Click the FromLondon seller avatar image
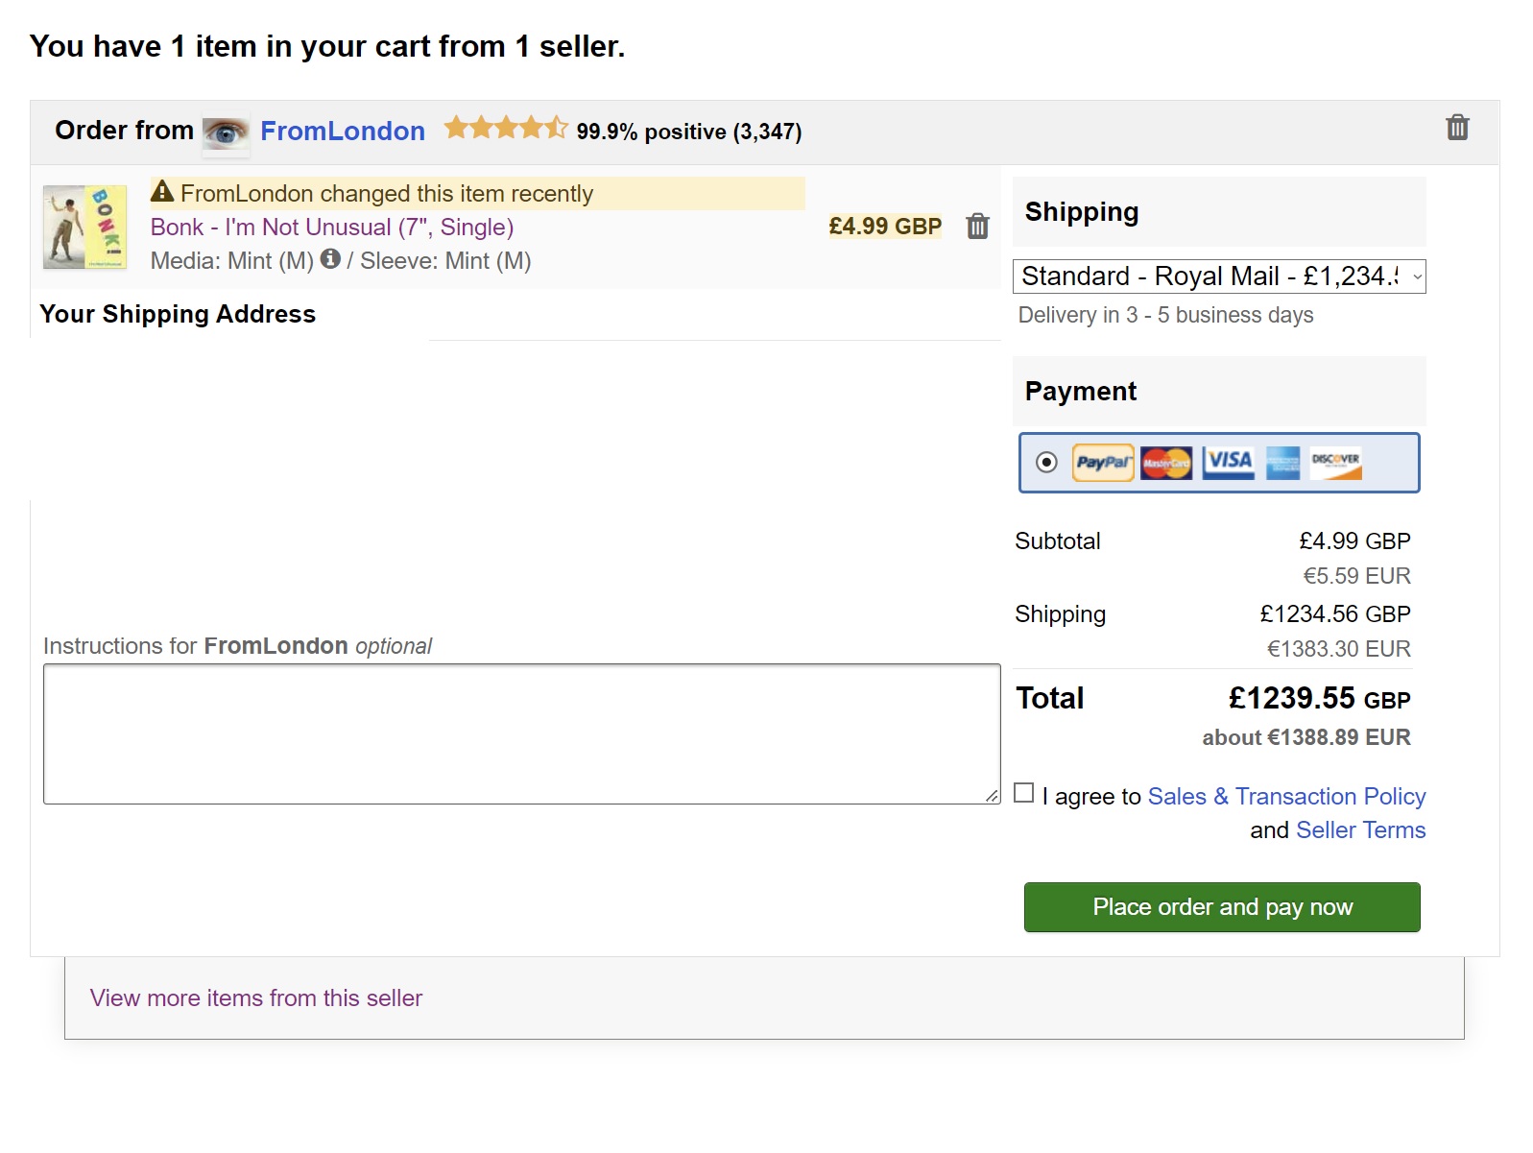The image size is (1533, 1153). (x=226, y=132)
